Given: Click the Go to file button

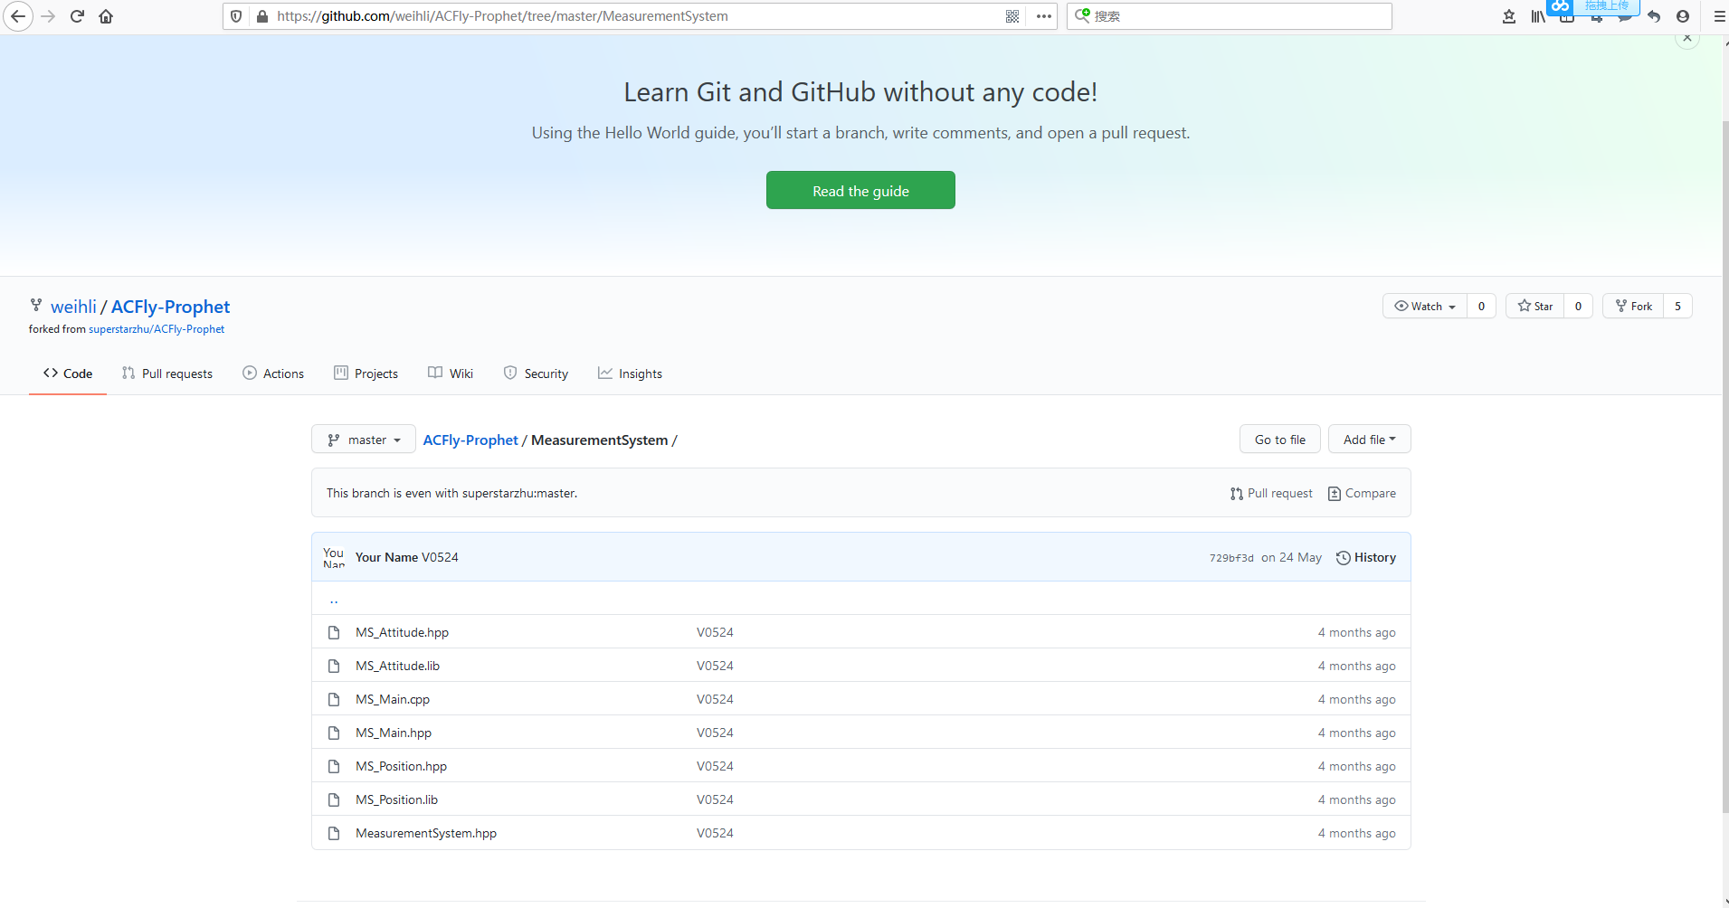Looking at the screenshot, I should [x=1279, y=440].
